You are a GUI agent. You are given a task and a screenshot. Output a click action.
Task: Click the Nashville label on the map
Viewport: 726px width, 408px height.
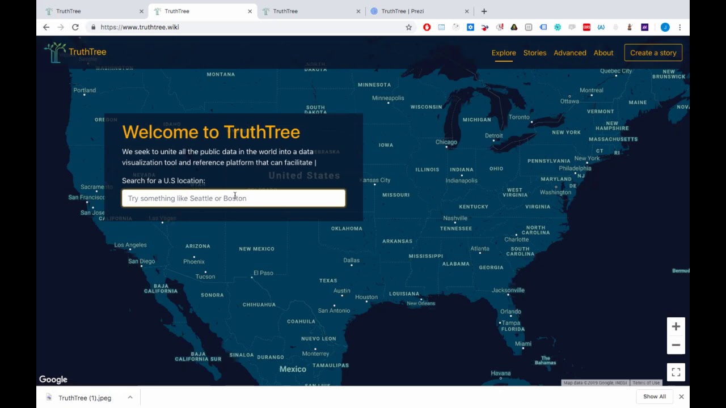pyautogui.click(x=455, y=218)
